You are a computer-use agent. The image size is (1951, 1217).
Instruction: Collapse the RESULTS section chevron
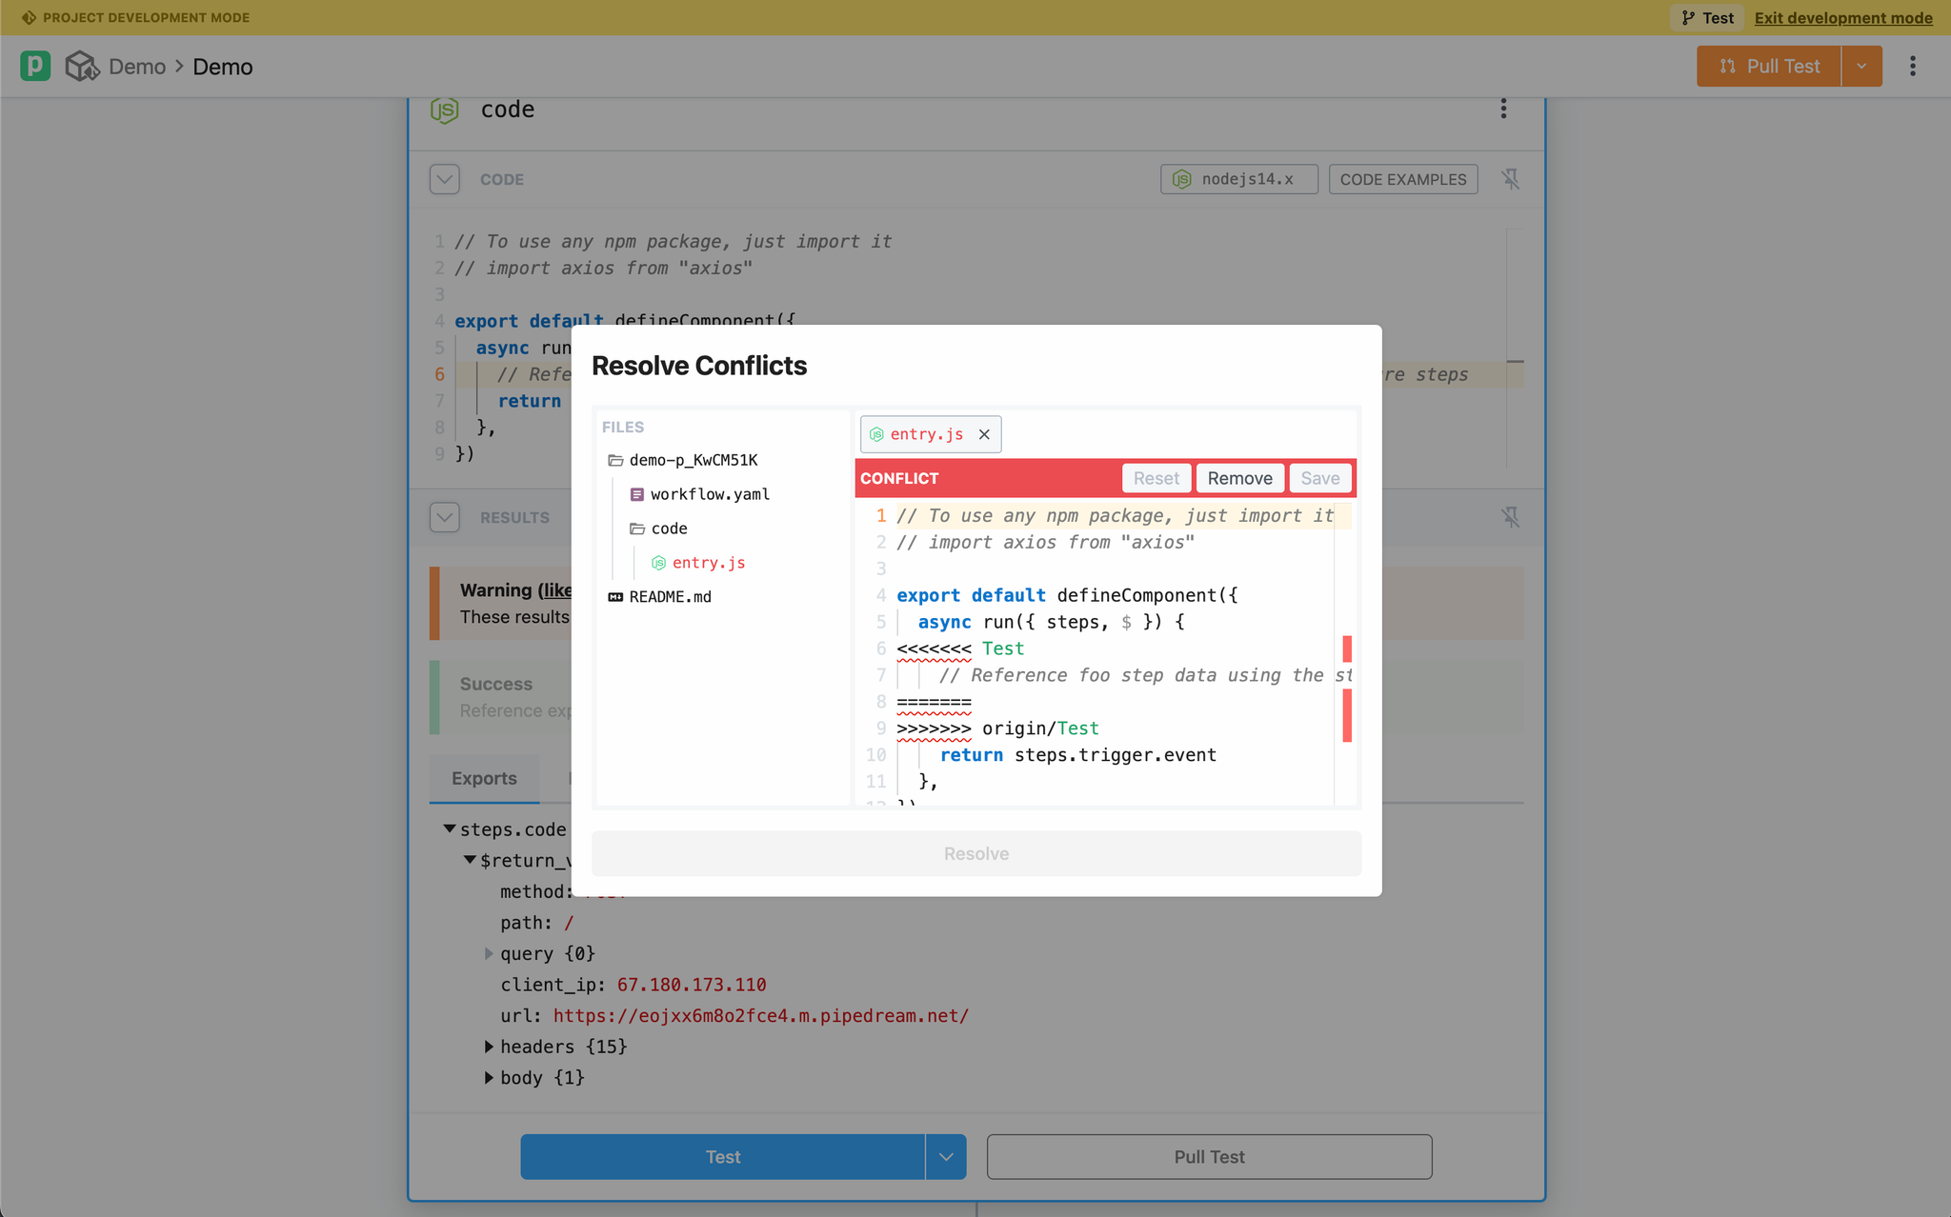pyautogui.click(x=445, y=517)
